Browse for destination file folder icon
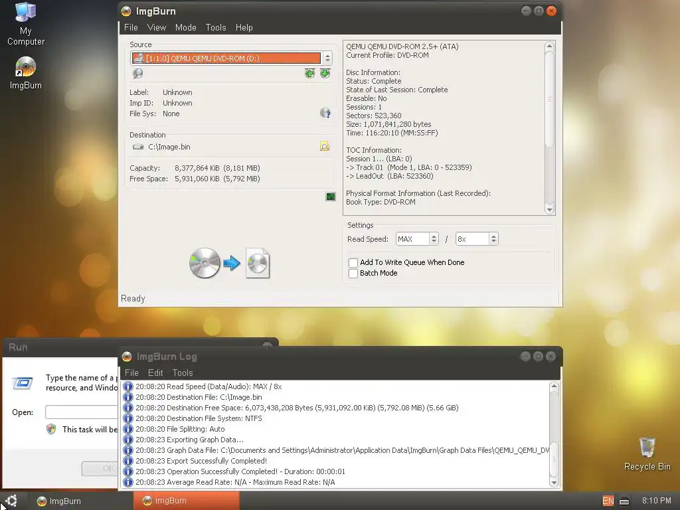 (x=324, y=147)
